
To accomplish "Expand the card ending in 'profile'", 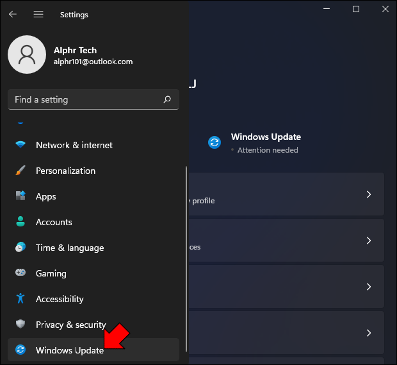I will coord(286,194).
